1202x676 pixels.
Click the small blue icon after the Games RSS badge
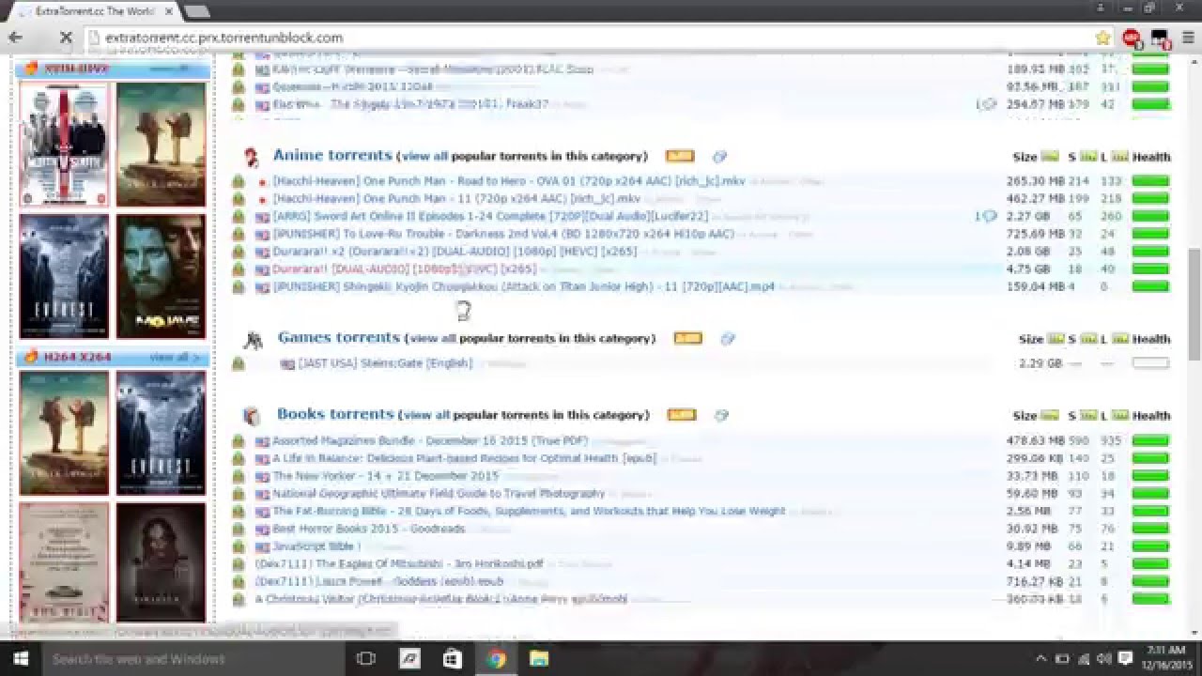pyautogui.click(x=728, y=338)
